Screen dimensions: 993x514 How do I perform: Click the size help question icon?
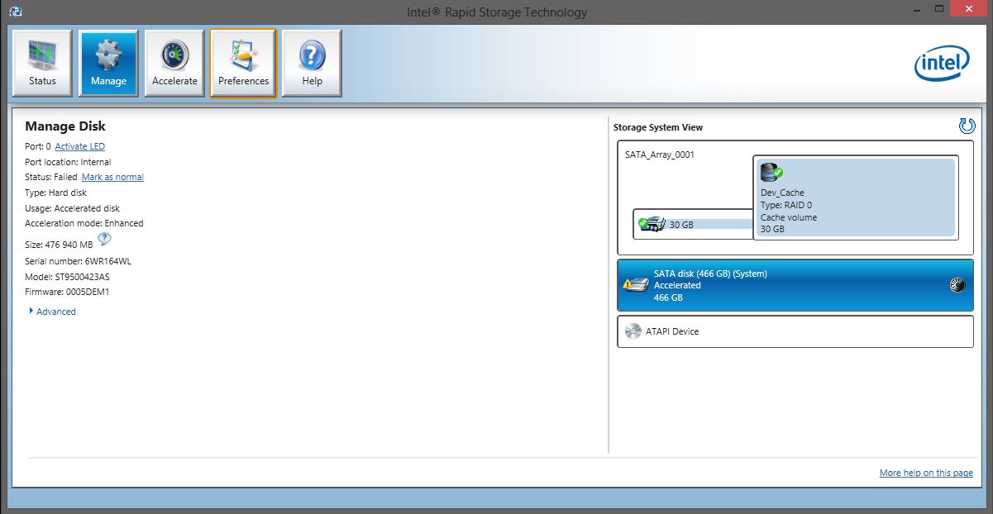[104, 240]
